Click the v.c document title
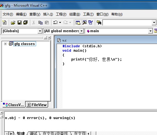This screenshot has width=157, height=135. 64,40
